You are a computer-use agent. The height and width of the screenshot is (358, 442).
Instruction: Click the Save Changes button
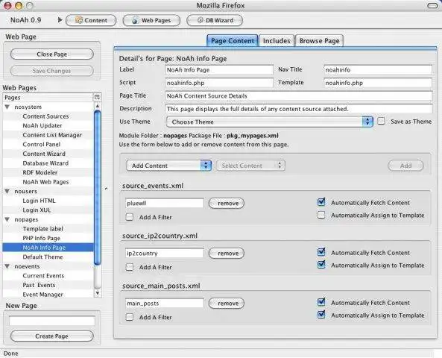pos(52,71)
